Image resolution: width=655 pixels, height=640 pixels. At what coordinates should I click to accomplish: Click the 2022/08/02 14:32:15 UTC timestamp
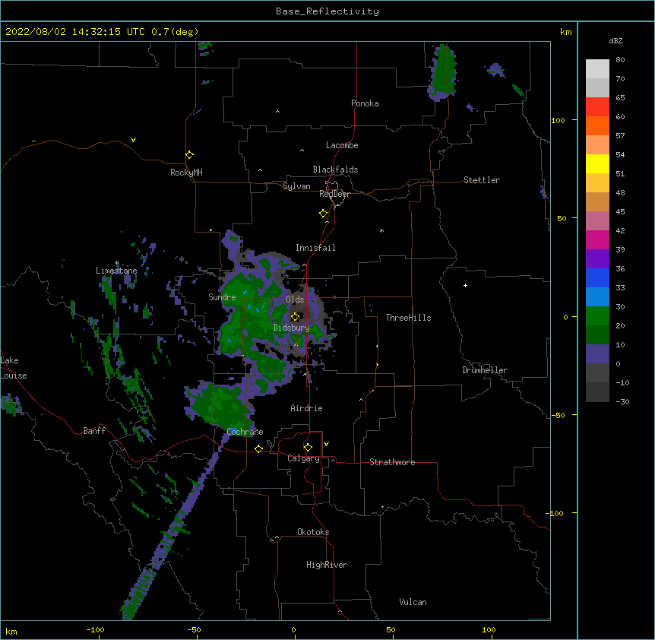[x=75, y=32]
